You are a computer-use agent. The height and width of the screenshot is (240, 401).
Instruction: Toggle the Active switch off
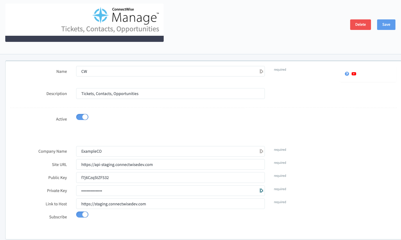pos(82,117)
